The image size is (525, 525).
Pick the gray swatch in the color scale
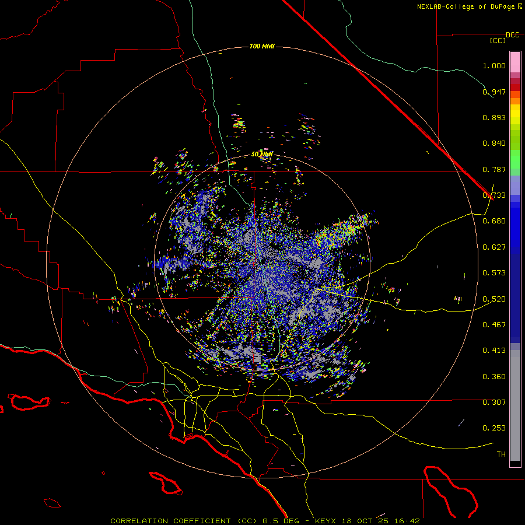click(515, 405)
